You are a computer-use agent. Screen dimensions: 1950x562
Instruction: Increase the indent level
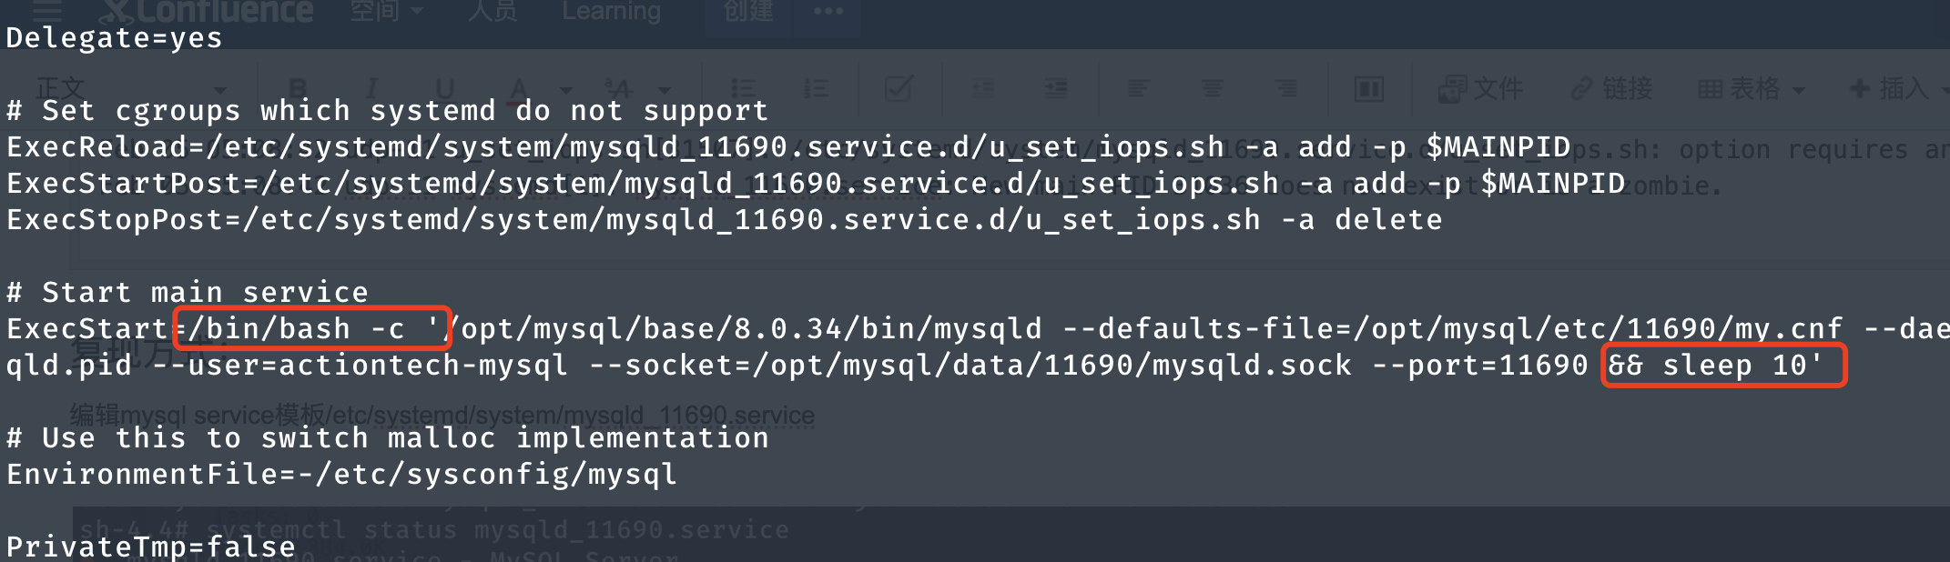(x=1054, y=88)
